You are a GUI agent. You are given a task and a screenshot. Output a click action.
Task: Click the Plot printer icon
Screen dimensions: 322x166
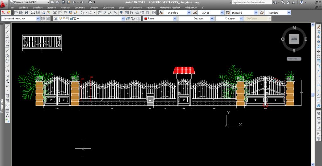point(33,13)
